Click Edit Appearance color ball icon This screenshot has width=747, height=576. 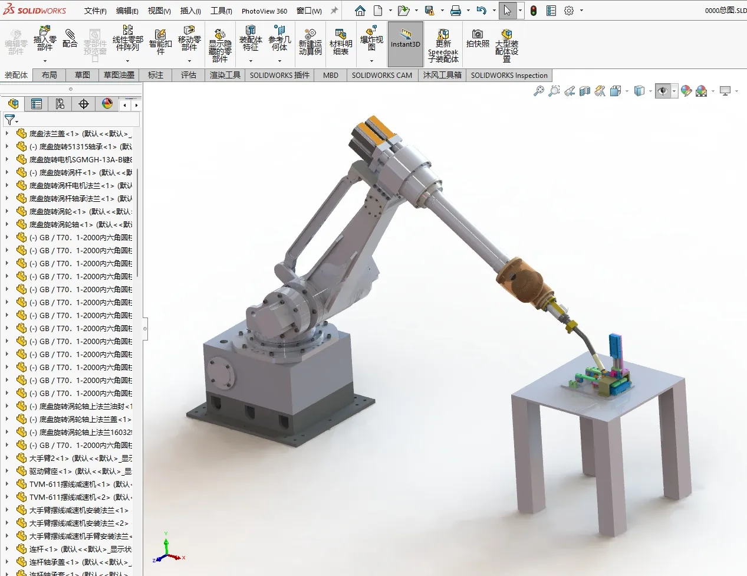click(x=686, y=91)
